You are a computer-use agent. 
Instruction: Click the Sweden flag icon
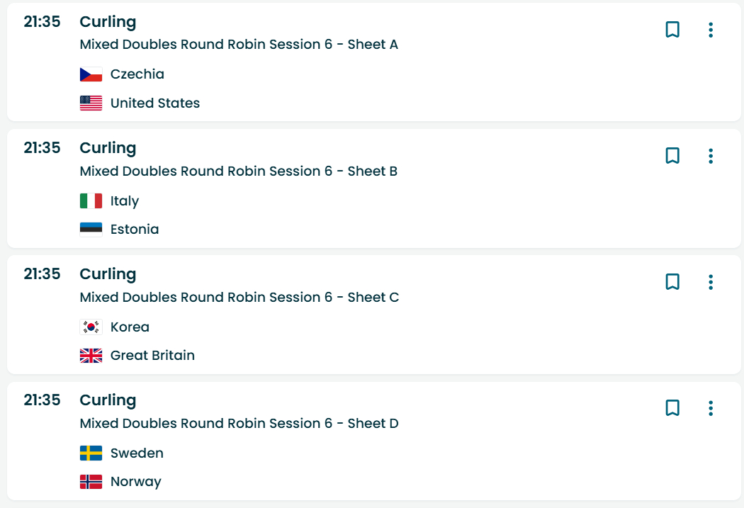click(x=91, y=453)
